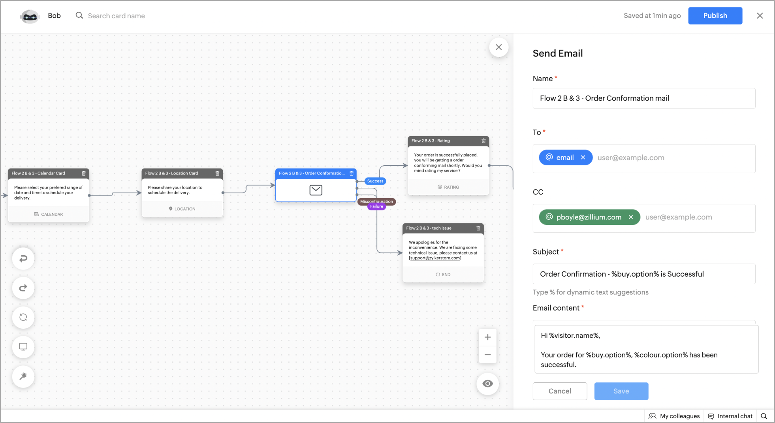775x423 pixels.
Task: Click the support@zylkerstore.com message text
Action: [x=435, y=258]
